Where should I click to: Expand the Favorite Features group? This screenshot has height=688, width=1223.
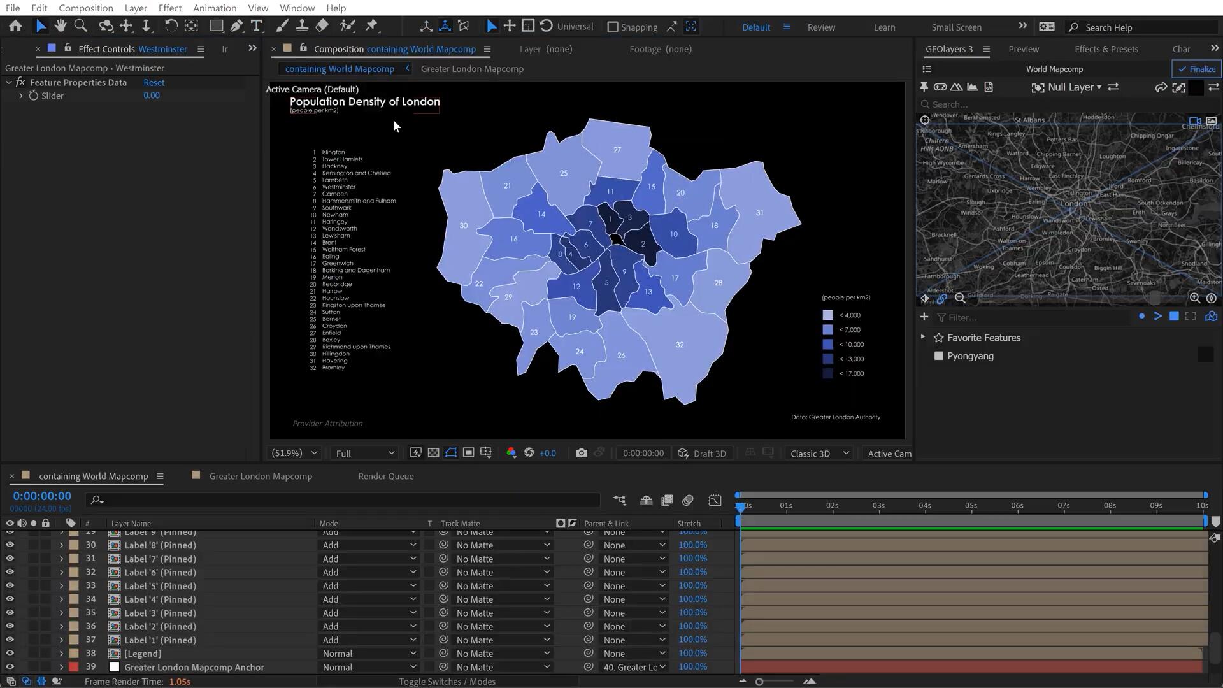pos(923,337)
